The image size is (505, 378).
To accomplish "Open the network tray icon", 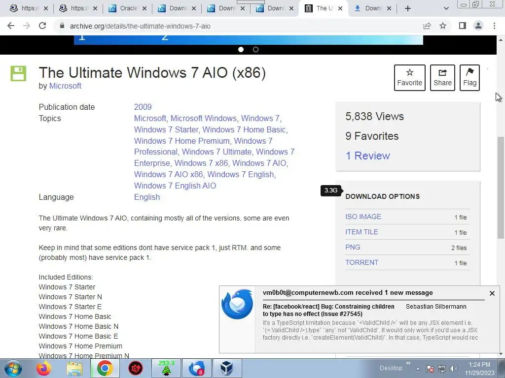I will [x=442, y=369].
